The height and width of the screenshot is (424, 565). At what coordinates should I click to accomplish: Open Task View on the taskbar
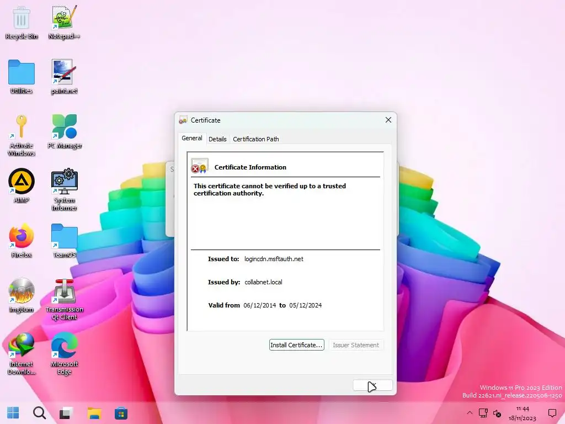tap(66, 413)
